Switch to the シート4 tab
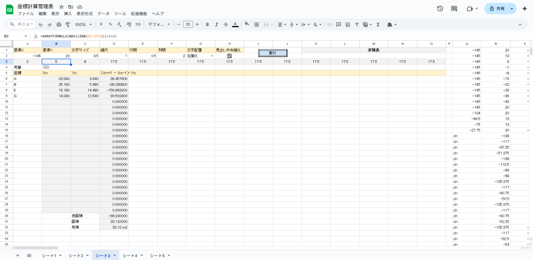 (x=132, y=255)
